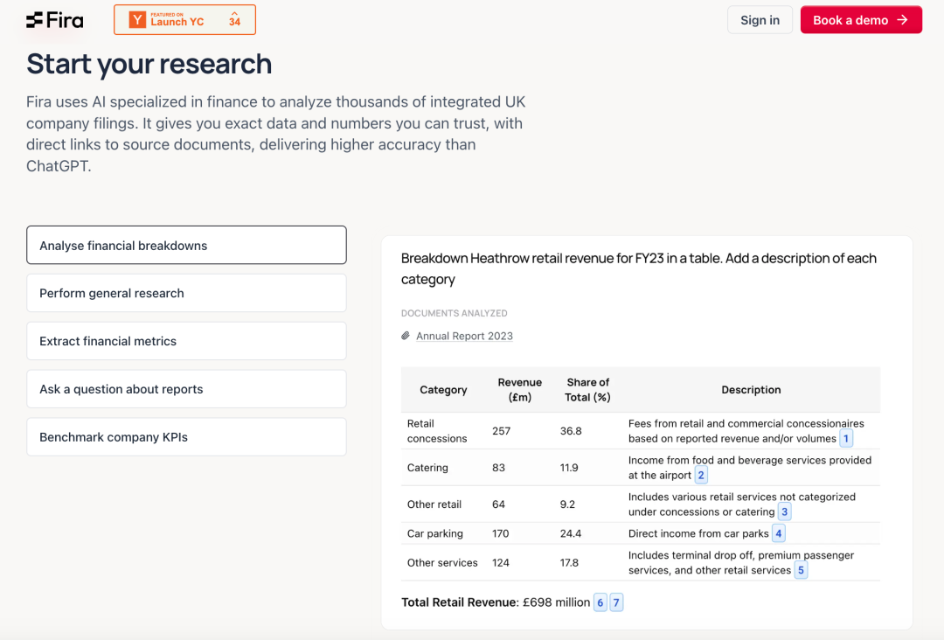
Task: Select Analyse financial breakdowns tab
Action: [186, 246]
